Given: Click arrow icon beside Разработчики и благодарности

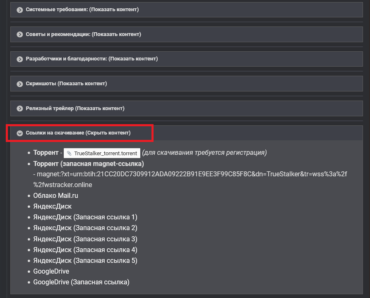Looking at the screenshot, I should click(19, 59).
